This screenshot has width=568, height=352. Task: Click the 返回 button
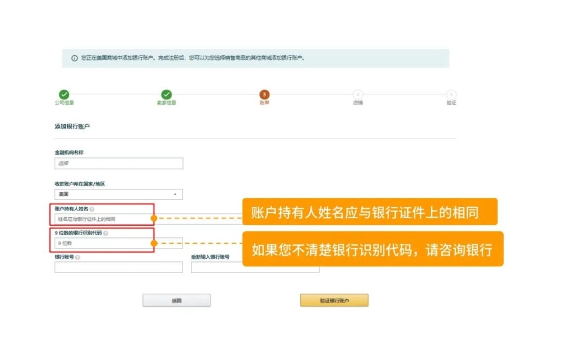[x=176, y=300]
